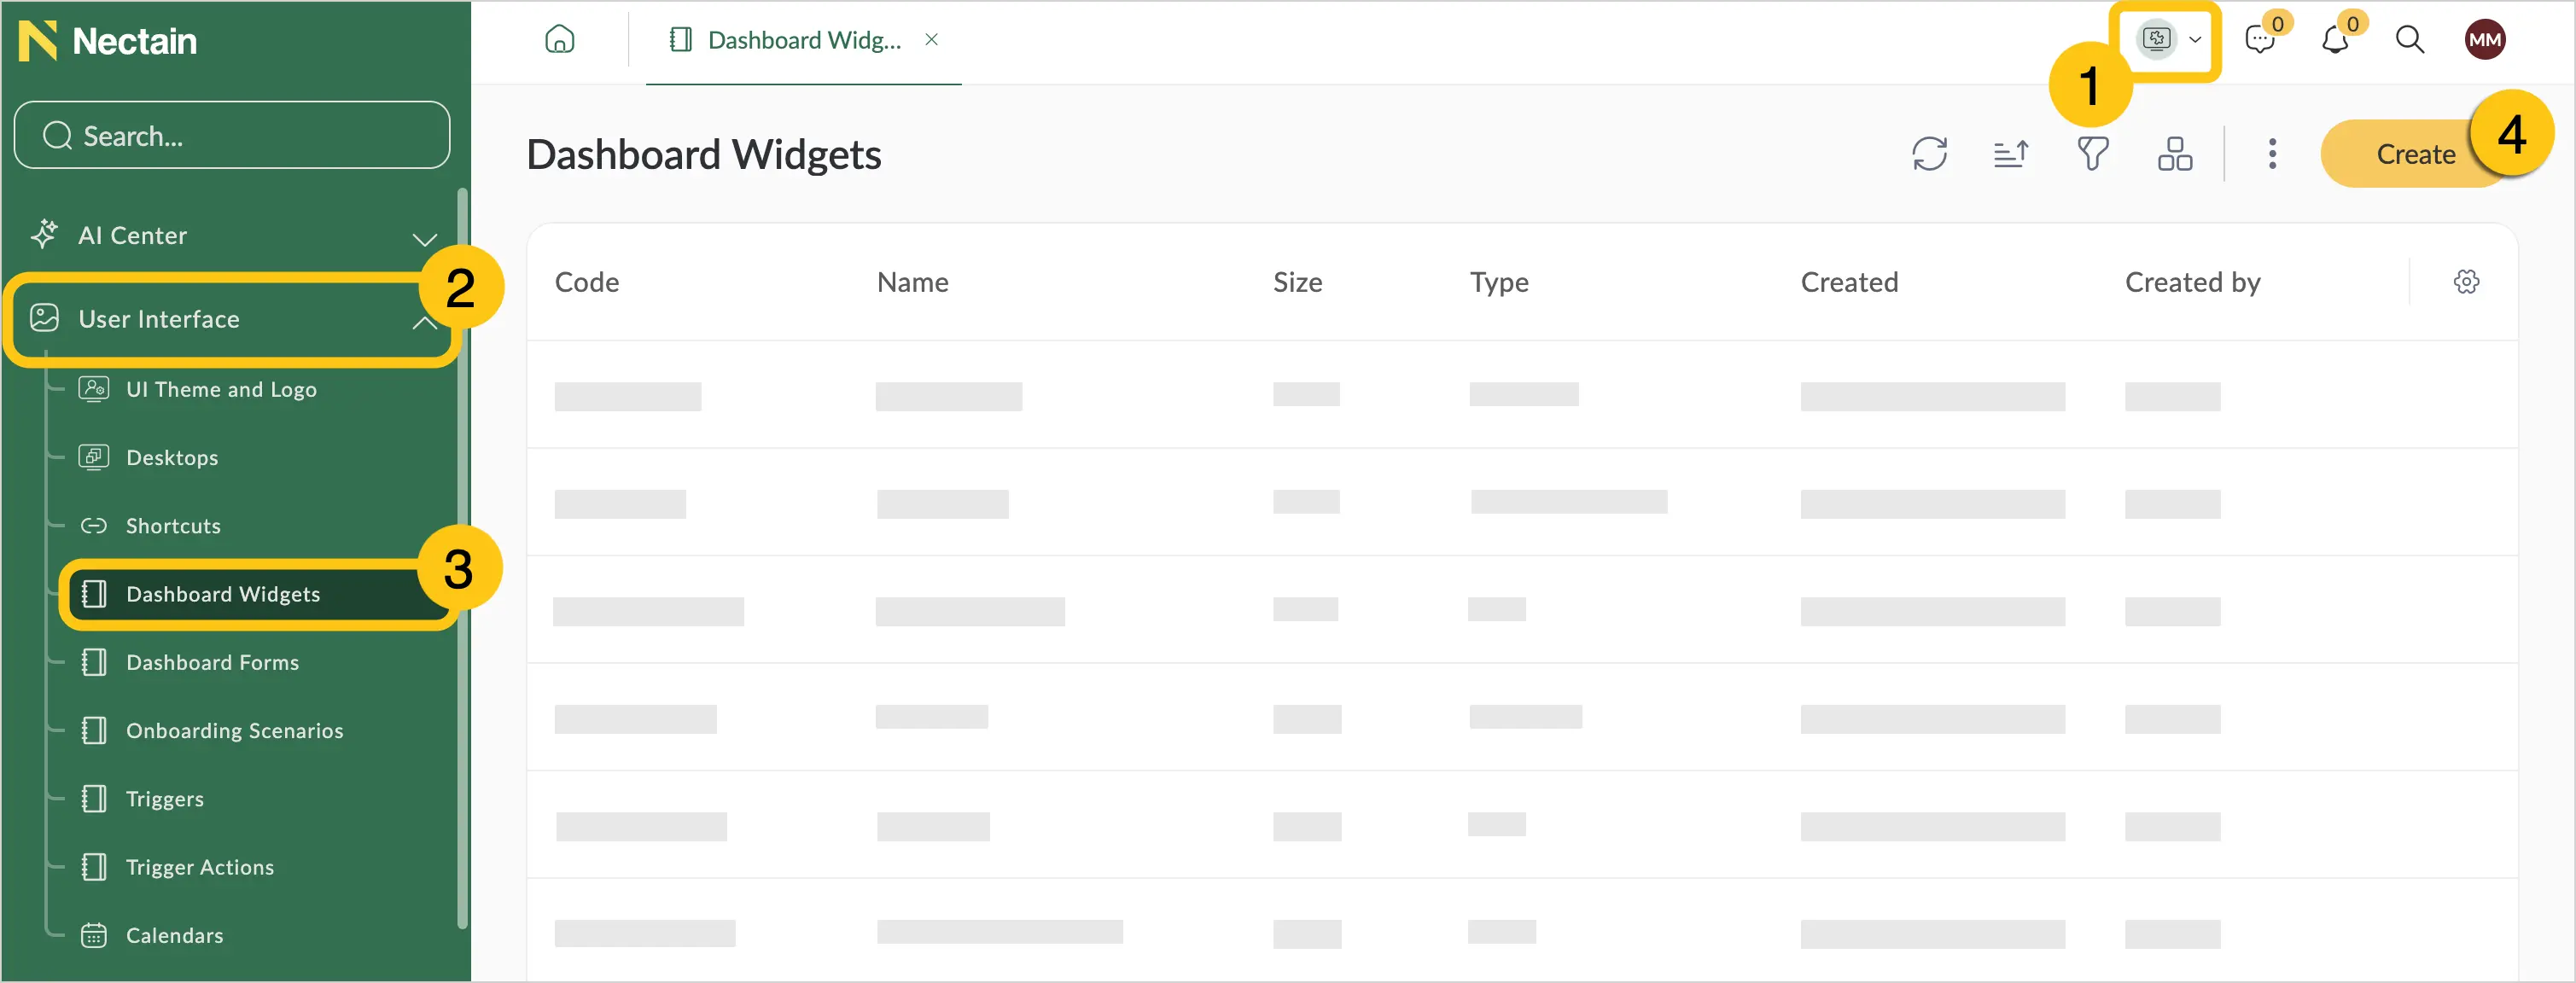
Task: Click the global search magnifier icon
Action: (x=2410, y=40)
